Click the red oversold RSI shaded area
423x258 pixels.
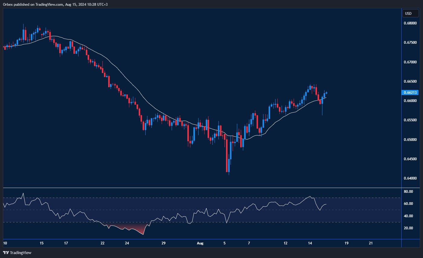click(x=133, y=228)
